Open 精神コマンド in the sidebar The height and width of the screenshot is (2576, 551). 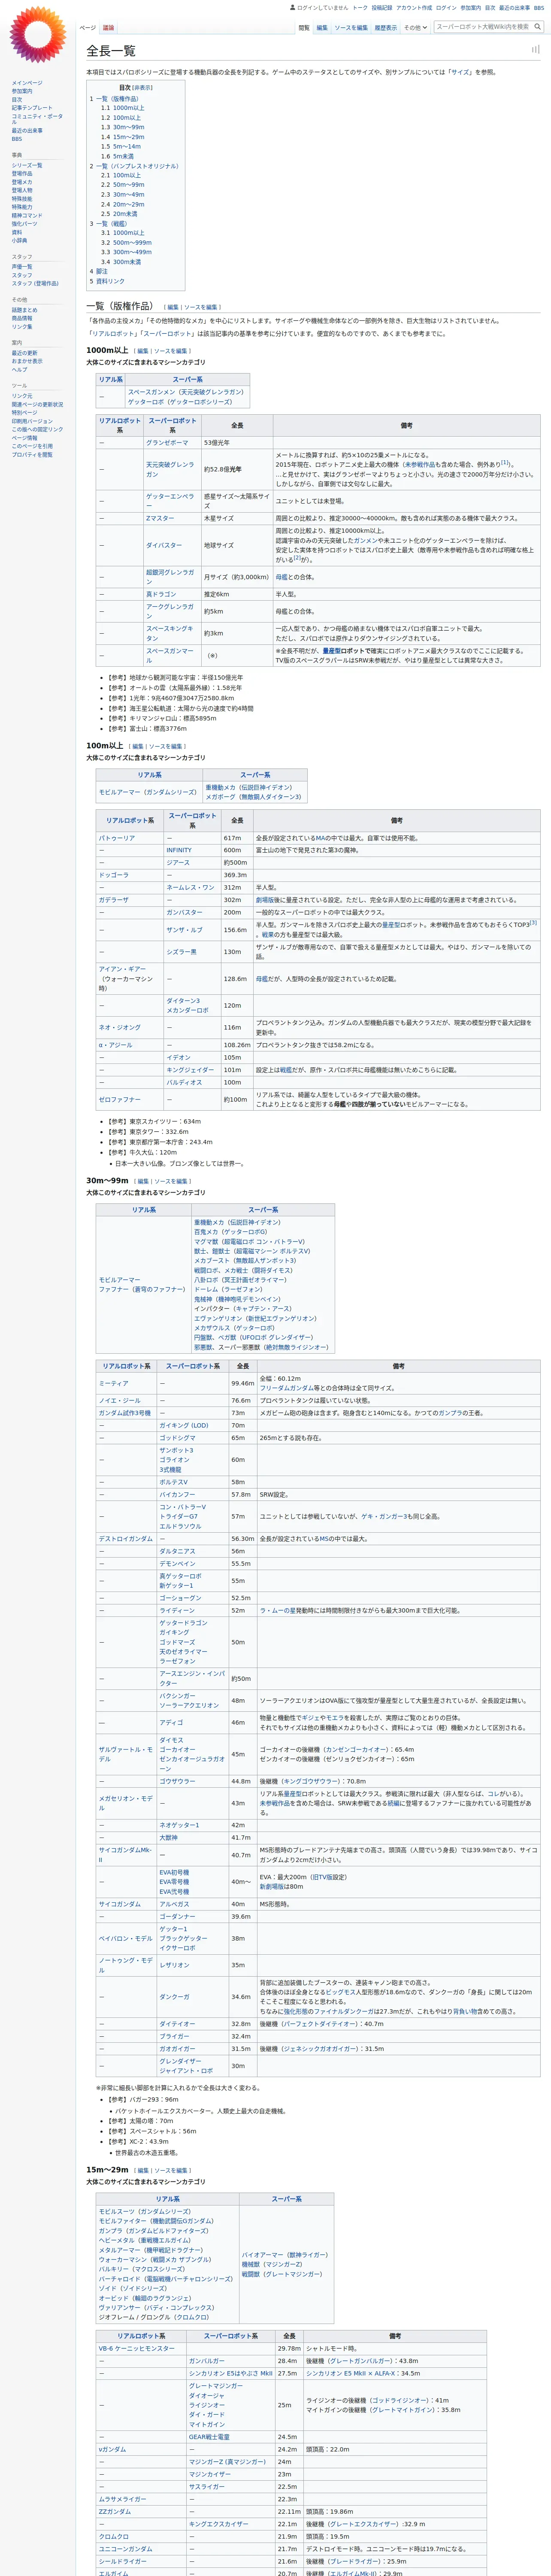coord(27,215)
